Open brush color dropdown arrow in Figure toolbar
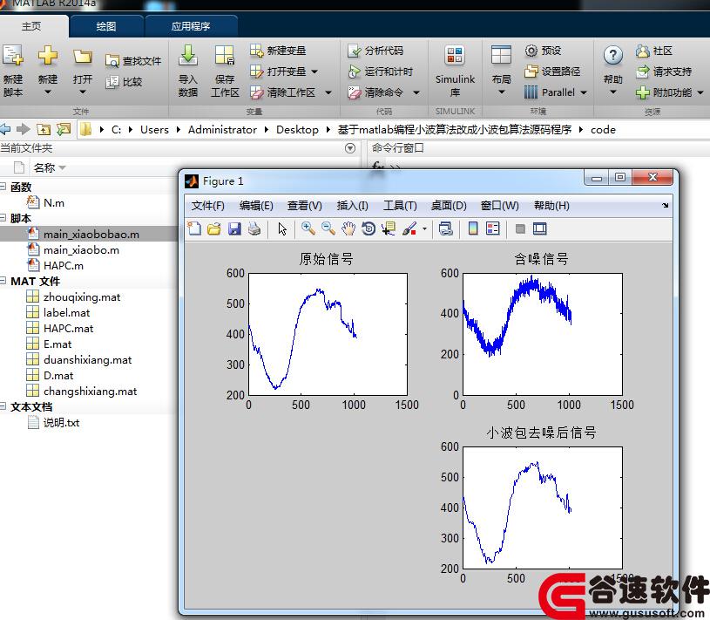This screenshot has height=620, width=710. (424, 228)
